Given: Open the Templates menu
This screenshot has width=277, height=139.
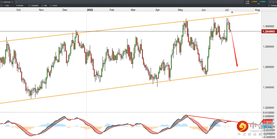Looking at the screenshot, I should coord(33,5).
